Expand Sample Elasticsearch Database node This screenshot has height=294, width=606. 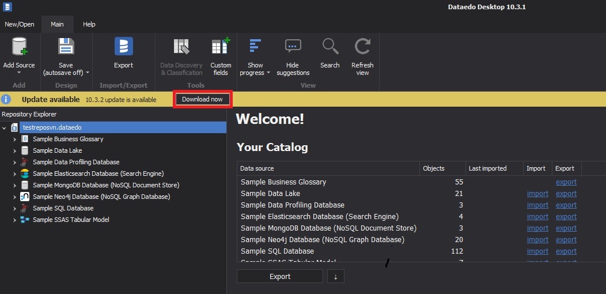(14, 174)
